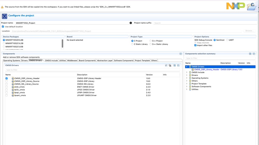Click summary panel type to filter field
259x145 pixels.
click(220, 58)
